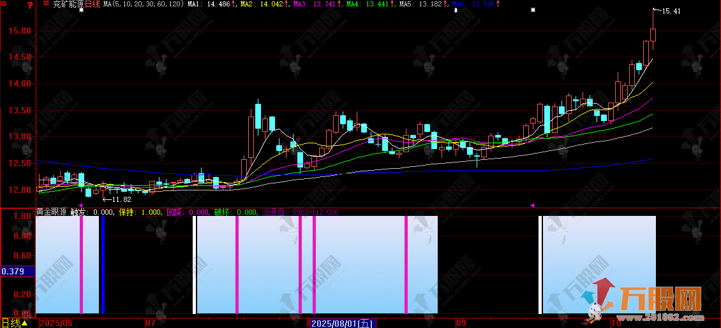Click the red 日线 label in title
721x328 pixels.
tap(93, 4)
